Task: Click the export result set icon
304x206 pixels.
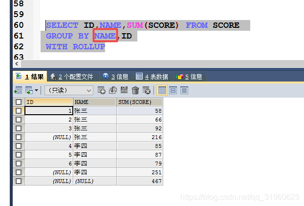Action: pyautogui.click(x=18, y=90)
